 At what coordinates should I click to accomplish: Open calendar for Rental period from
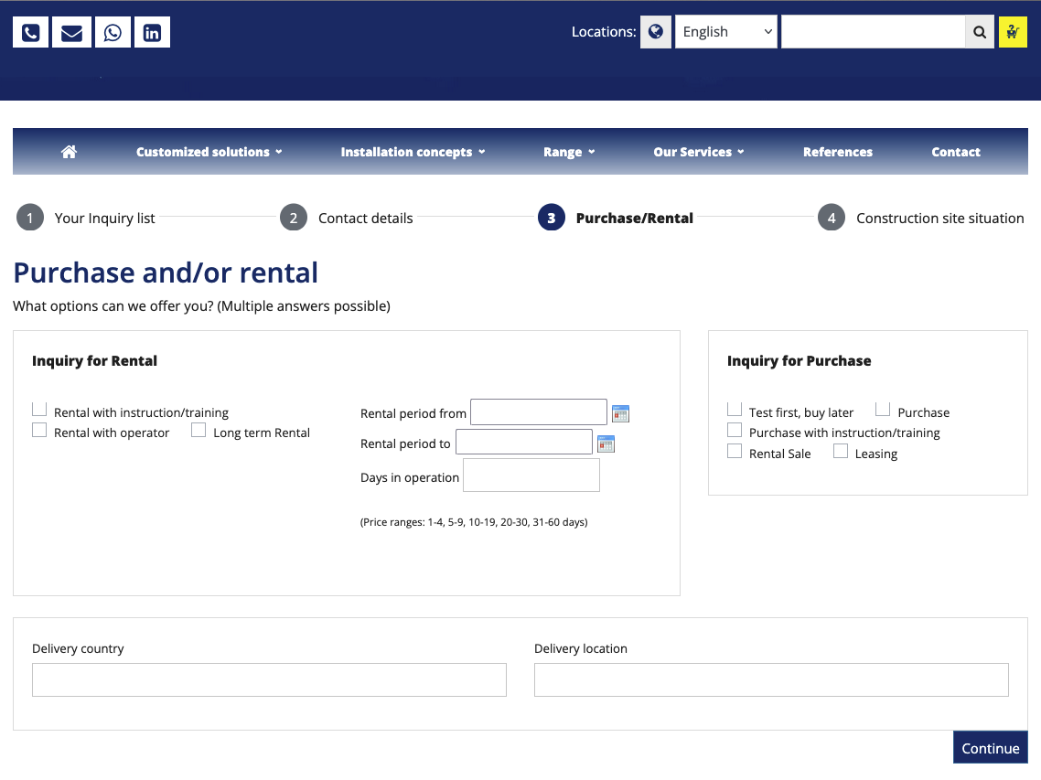621,413
